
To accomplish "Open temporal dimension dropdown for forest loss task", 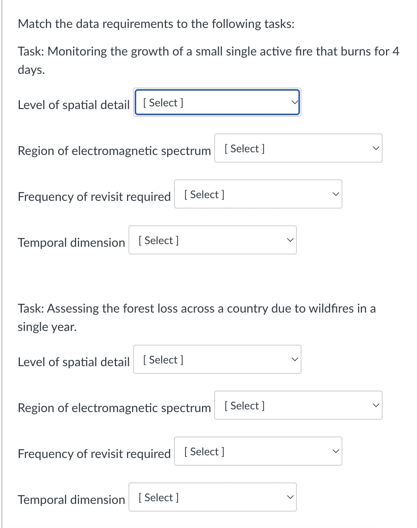I will point(212,497).
